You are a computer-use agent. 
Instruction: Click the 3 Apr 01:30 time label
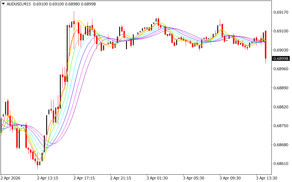(157, 178)
